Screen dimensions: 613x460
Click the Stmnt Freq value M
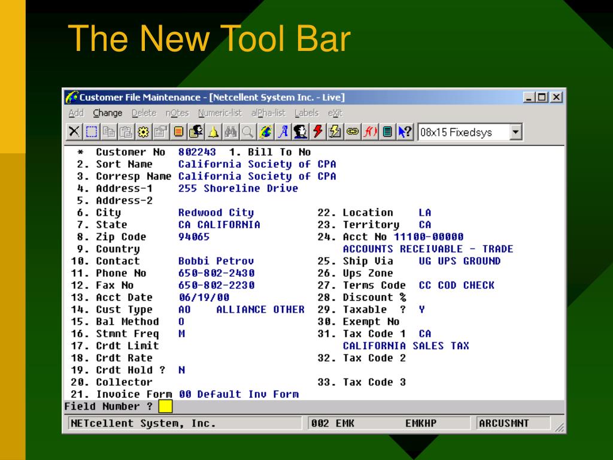point(182,334)
